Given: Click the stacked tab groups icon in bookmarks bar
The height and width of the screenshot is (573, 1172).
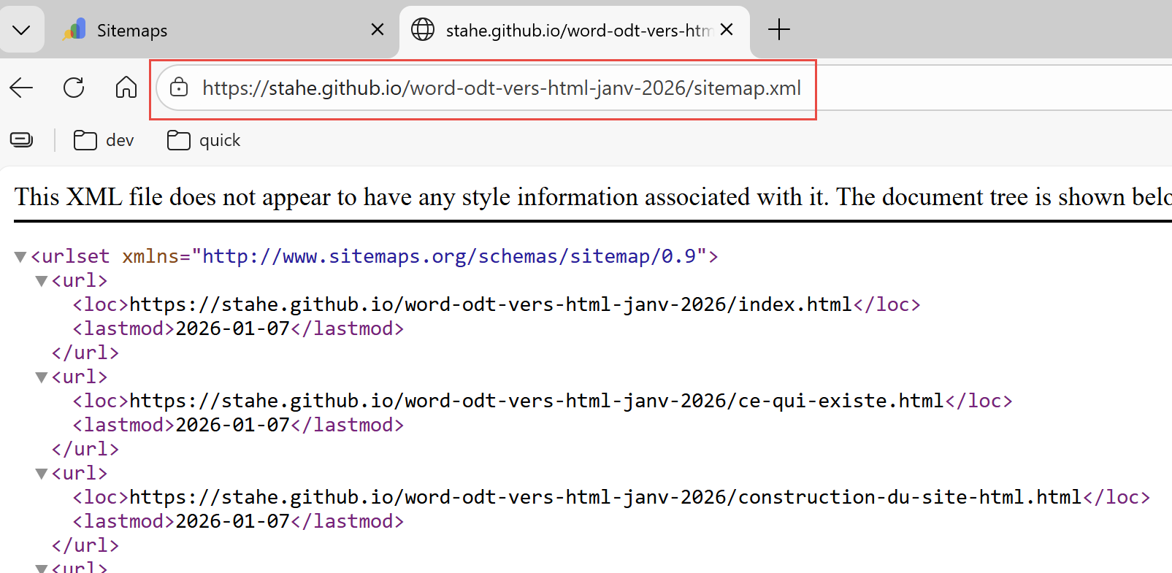Looking at the screenshot, I should point(22,140).
